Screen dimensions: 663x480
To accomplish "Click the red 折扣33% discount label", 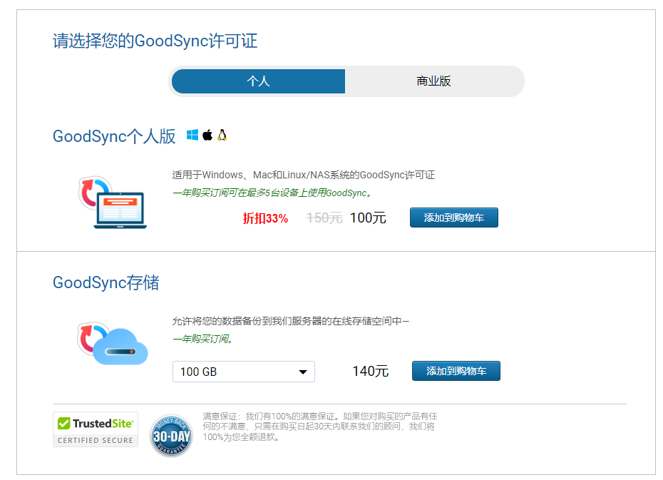I will (x=265, y=218).
